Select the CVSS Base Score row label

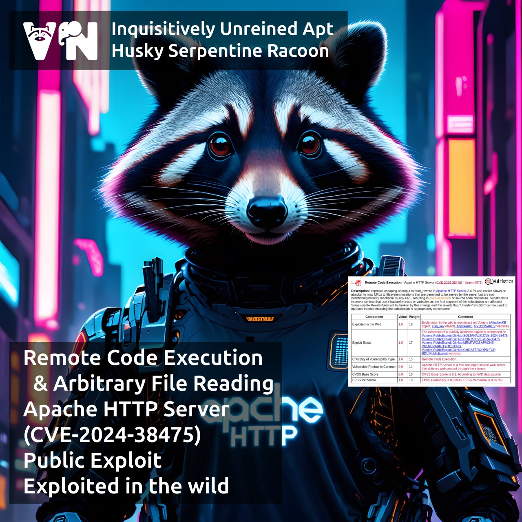click(365, 374)
